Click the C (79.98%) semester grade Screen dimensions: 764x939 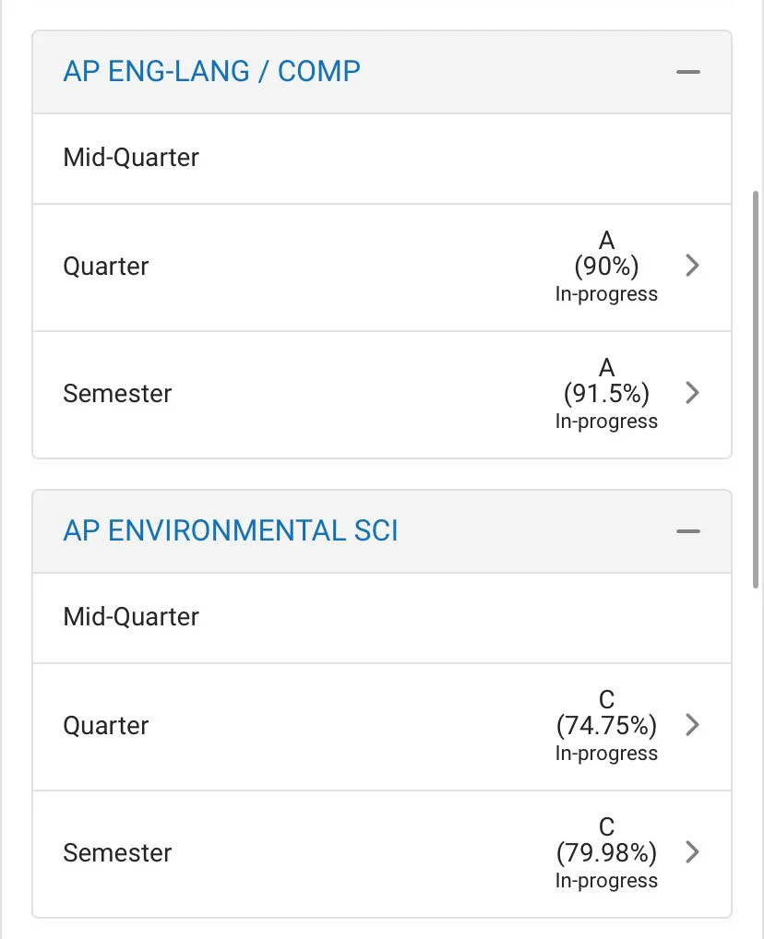point(606,840)
